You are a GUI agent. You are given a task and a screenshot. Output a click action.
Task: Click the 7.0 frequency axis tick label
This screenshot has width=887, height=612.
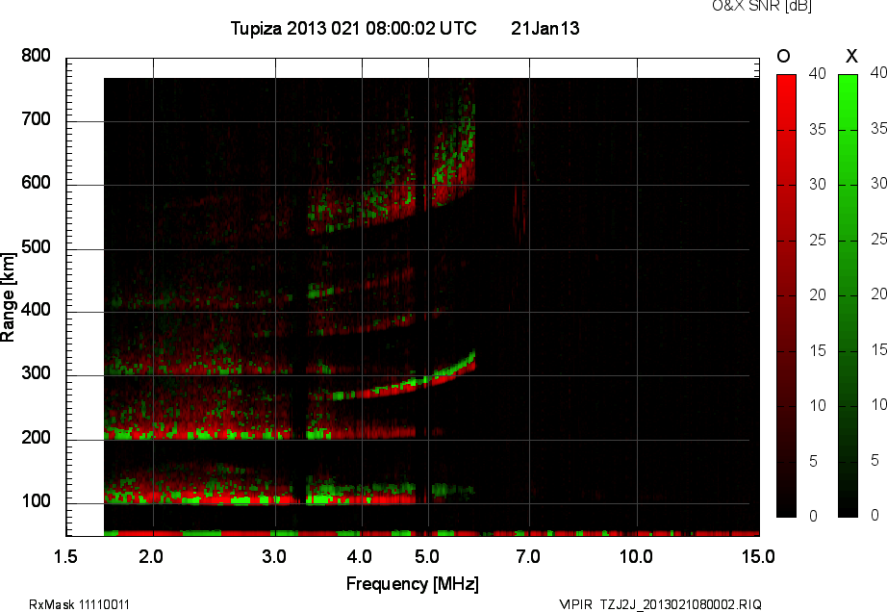(527, 556)
